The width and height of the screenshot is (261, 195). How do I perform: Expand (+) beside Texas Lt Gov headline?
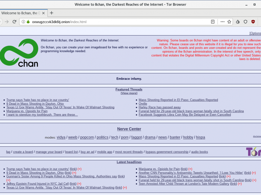tap(125, 188)
